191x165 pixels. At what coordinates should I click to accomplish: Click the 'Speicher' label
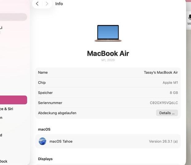tap(45, 93)
